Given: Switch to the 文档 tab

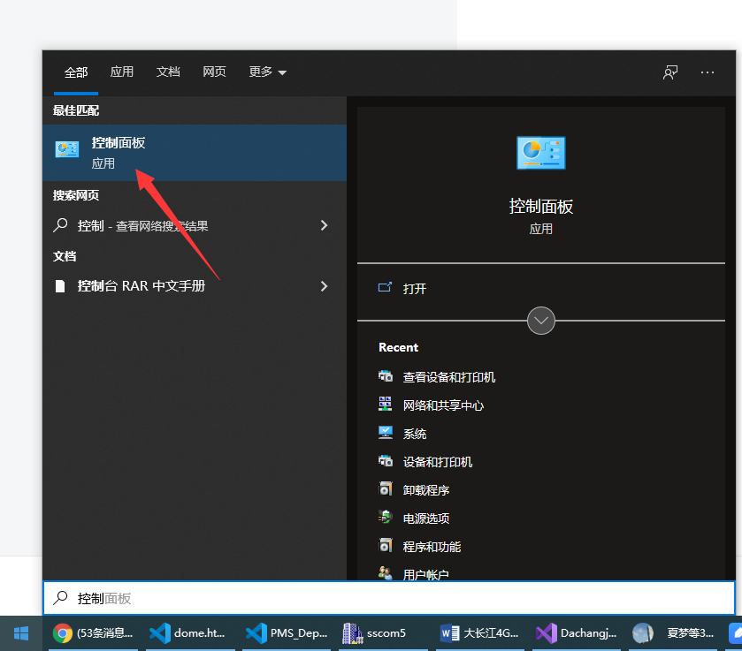Looking at the screenshot, I should click(168, 72).
